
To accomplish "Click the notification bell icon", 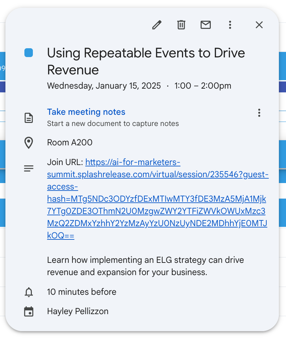I will click(x=29, y=292).
